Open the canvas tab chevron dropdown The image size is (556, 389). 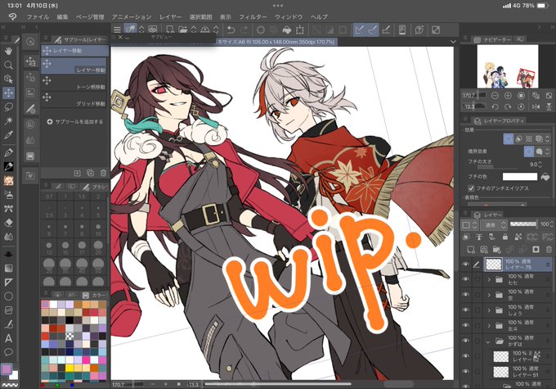453,42
